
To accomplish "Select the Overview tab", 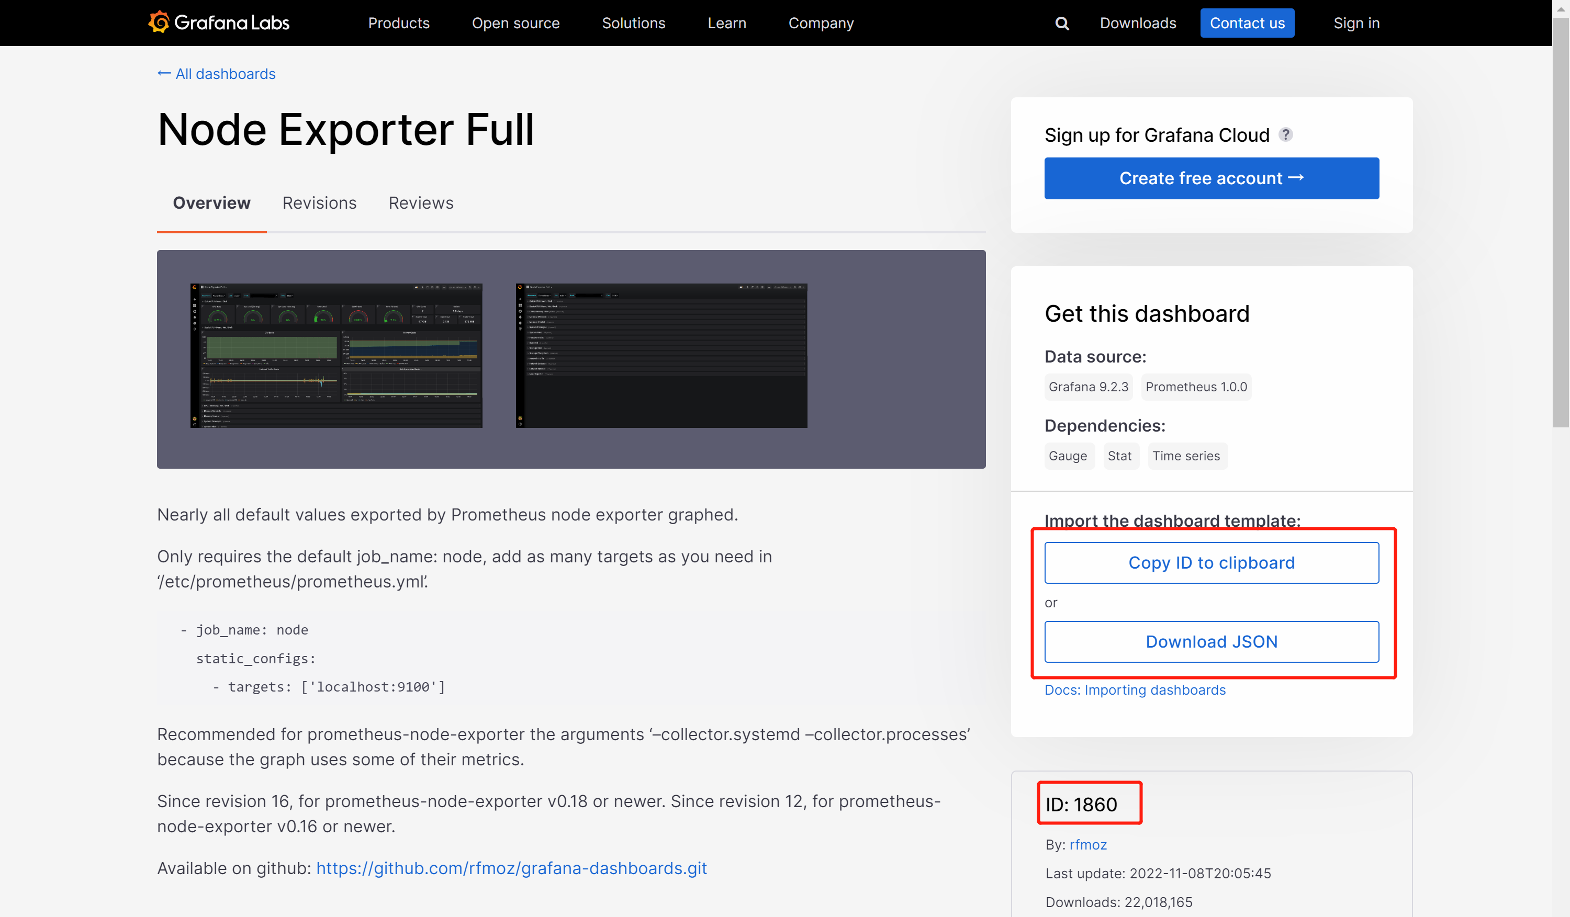I will 211,203.
